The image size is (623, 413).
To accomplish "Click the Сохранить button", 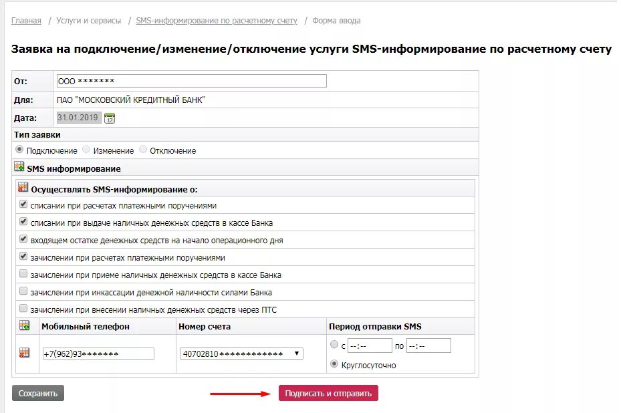I will coord(38,393).
